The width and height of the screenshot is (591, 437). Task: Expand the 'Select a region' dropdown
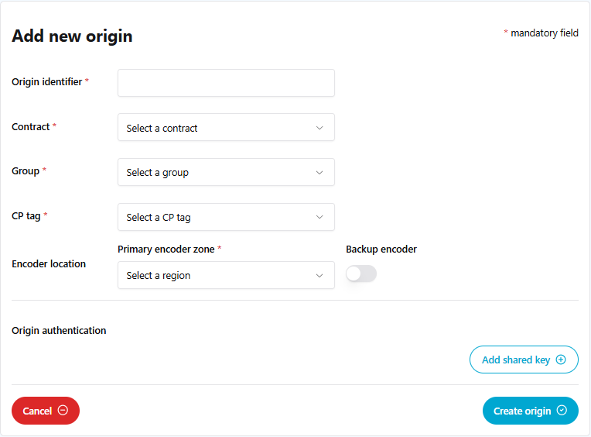click(x=217, y=275)
